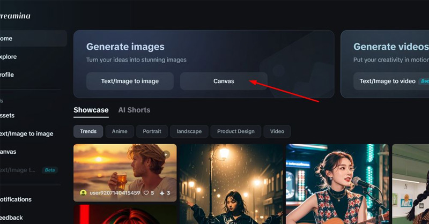This screenshot has height=224, width=429.
Task: Choose the Video filter chip
Action: 277,131
